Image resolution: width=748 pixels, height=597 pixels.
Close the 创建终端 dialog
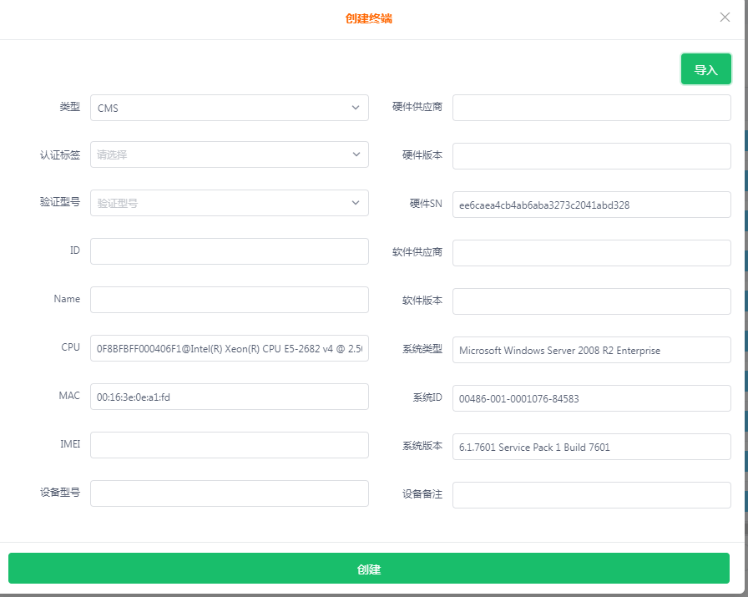tap(725, 18)
